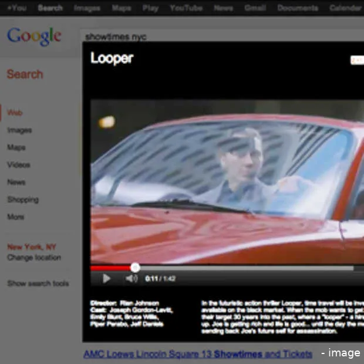Image resolution: width=364 pixels, height=364 pixels.
Task: Click the red Search heading in sidebar
Action: (25, 75)
